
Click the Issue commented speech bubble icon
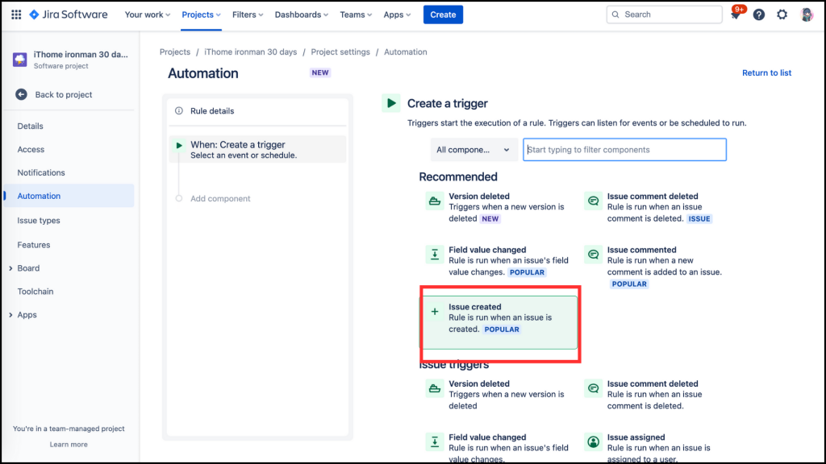pos(593,255)
